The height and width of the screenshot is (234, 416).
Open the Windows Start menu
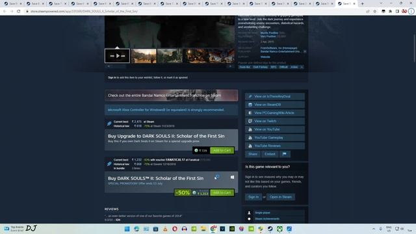[127, 229]
